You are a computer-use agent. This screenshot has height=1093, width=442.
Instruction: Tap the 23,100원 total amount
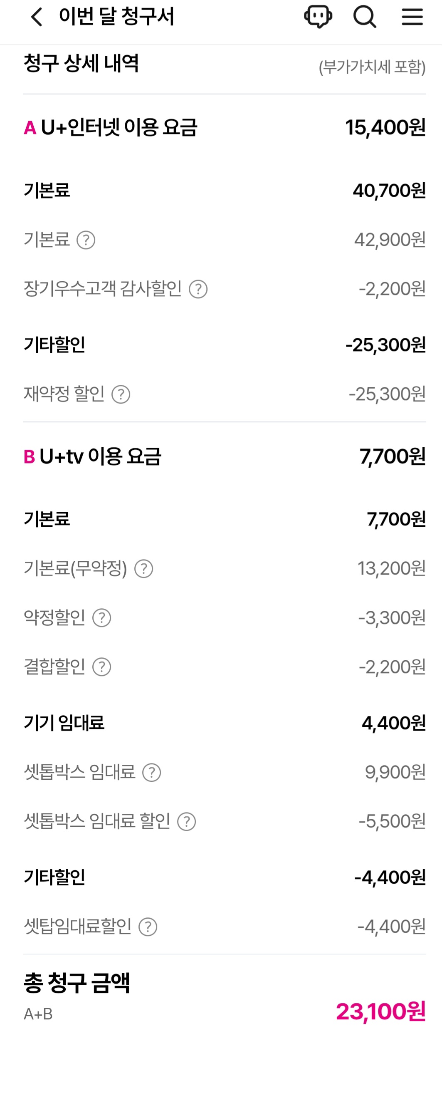click(x=380, y=1012)
